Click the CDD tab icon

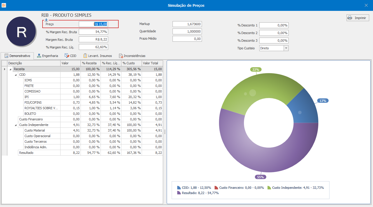pos(67,56)
